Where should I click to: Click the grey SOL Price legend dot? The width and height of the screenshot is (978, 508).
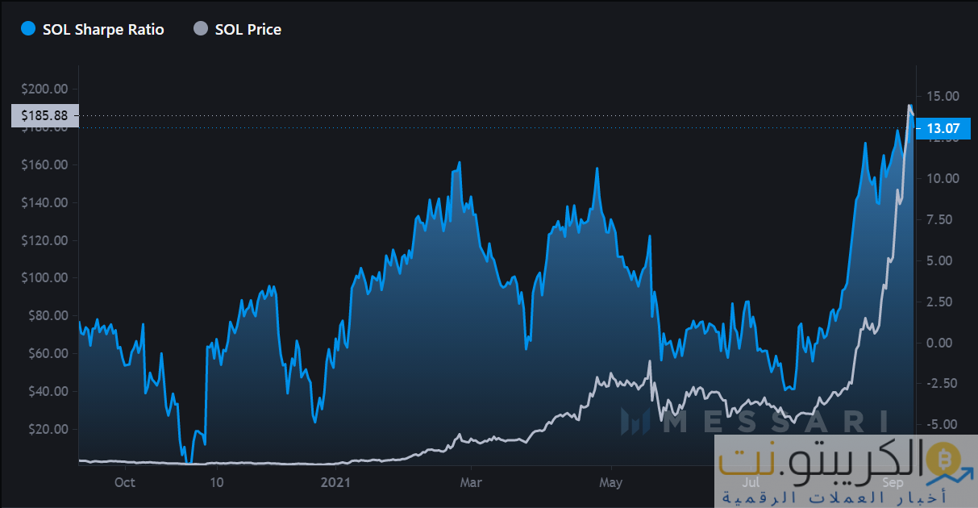click(201, 30)
